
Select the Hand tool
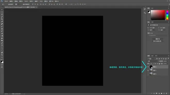pos(2,53)
